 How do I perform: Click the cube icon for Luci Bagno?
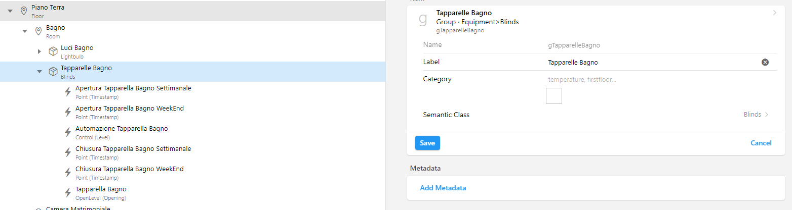click(53, 51)
